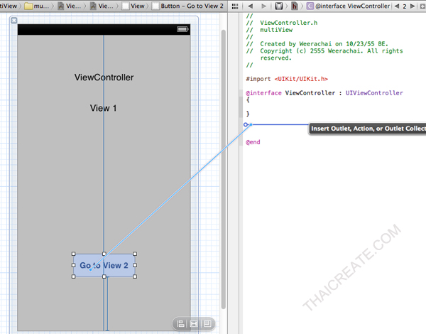Screen dimensions: 426x334
Task: Click the battery icon in simulated status bar
Action: point(182,30)
